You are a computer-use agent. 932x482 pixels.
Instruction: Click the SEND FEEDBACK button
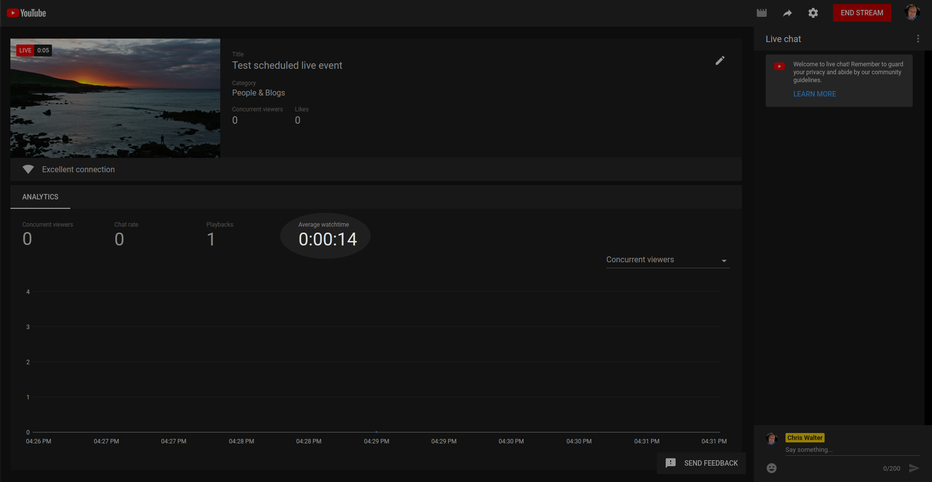click(701, 463)
